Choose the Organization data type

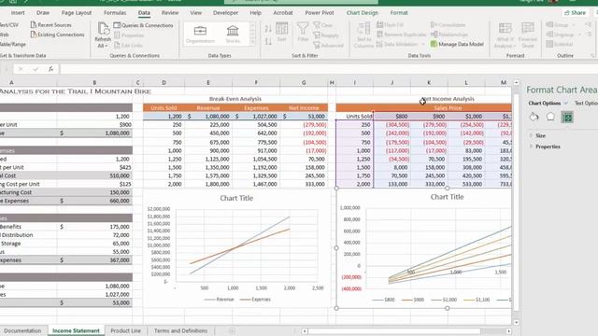pos(200,34)
